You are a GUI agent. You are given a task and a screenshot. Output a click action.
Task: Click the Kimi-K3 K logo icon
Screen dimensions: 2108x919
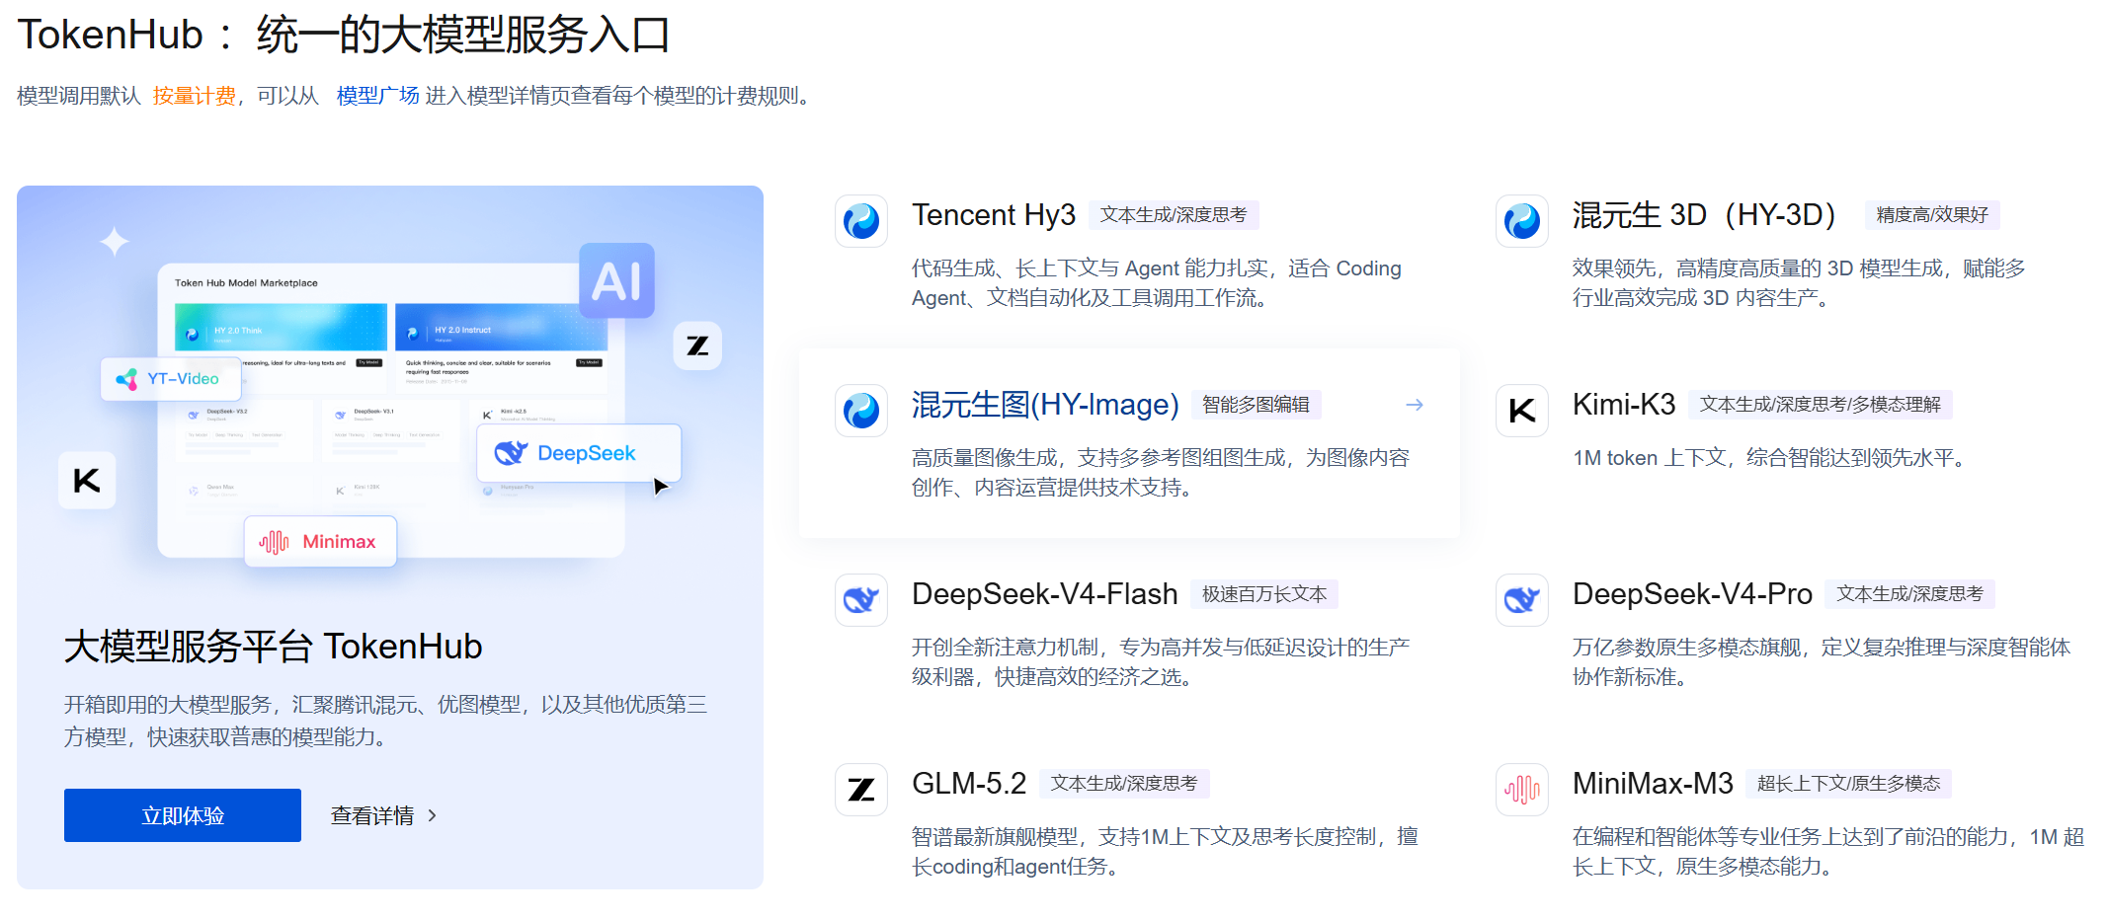(1521, 410)
